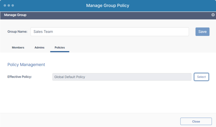Click the blue underline beneath Policies tab
Viewport: 216px width, 127px height.
tap(60, 52)
